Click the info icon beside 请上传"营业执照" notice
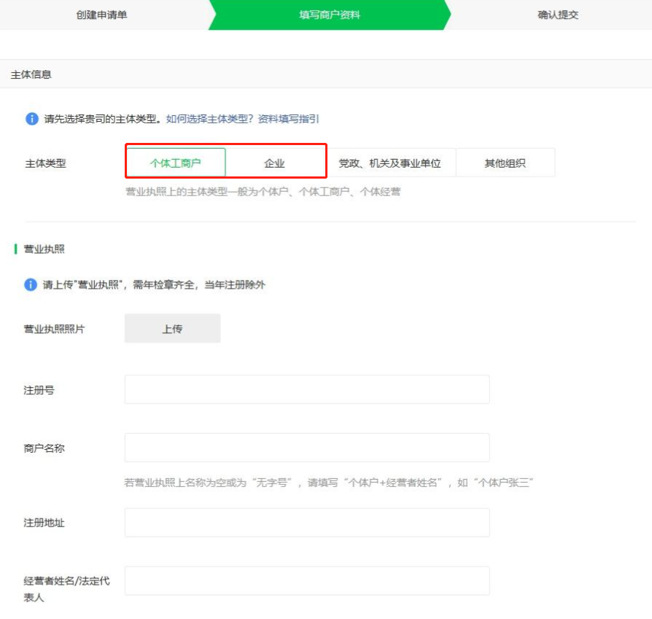Viewport: 652px width, 619px height. tap(31, 285)
